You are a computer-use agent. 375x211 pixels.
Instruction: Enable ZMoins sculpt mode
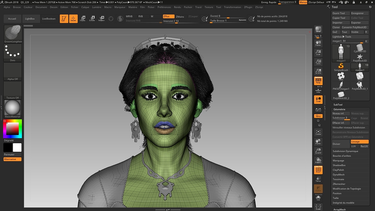[180, 17]
